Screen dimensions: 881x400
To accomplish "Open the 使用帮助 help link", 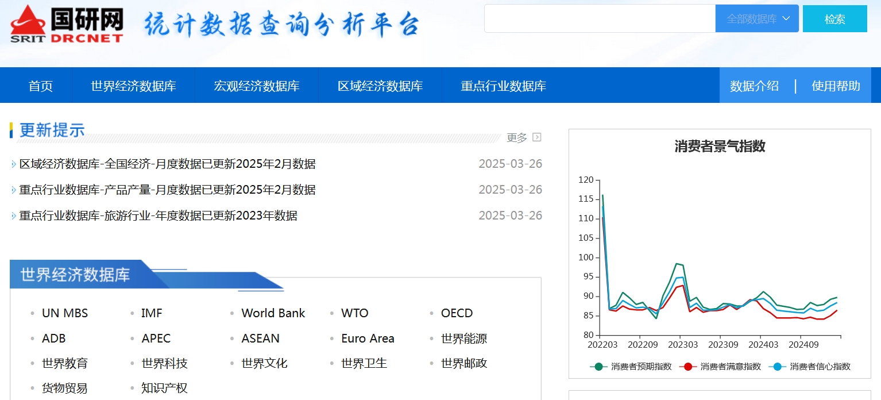I will [836, 86].
